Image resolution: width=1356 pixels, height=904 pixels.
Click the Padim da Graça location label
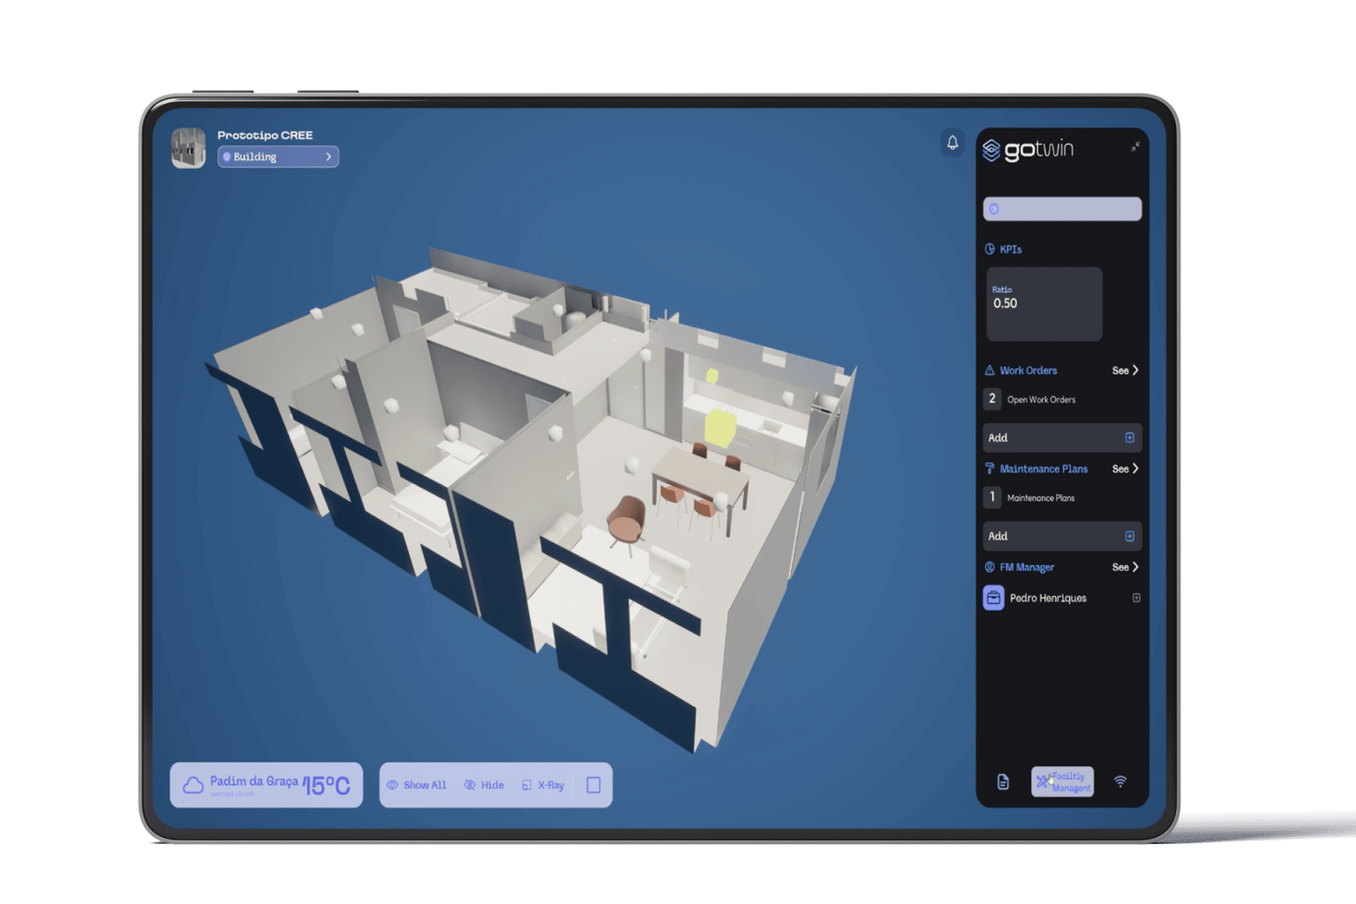point(254,781)
